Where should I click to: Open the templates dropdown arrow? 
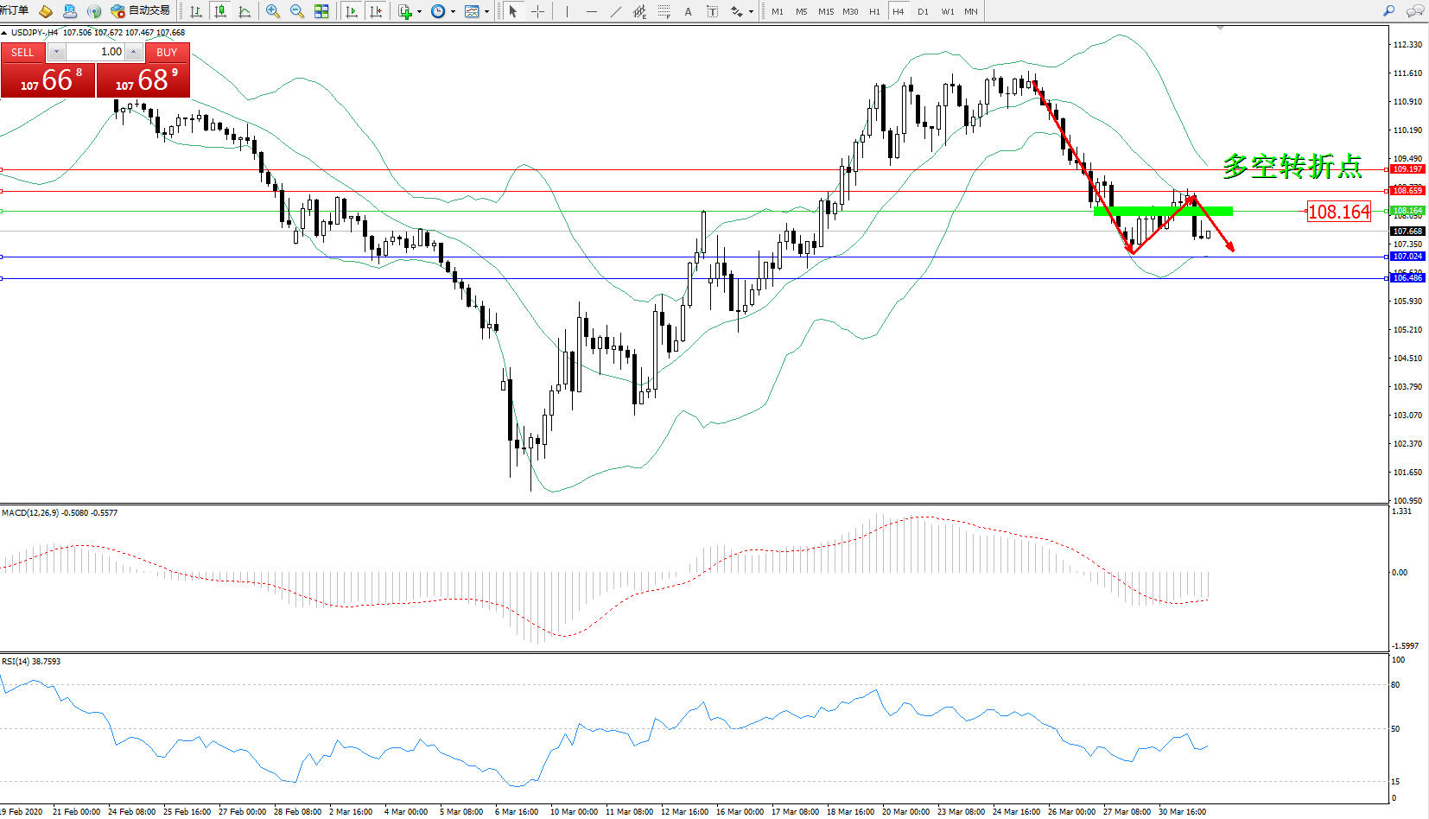pos(486,12)
